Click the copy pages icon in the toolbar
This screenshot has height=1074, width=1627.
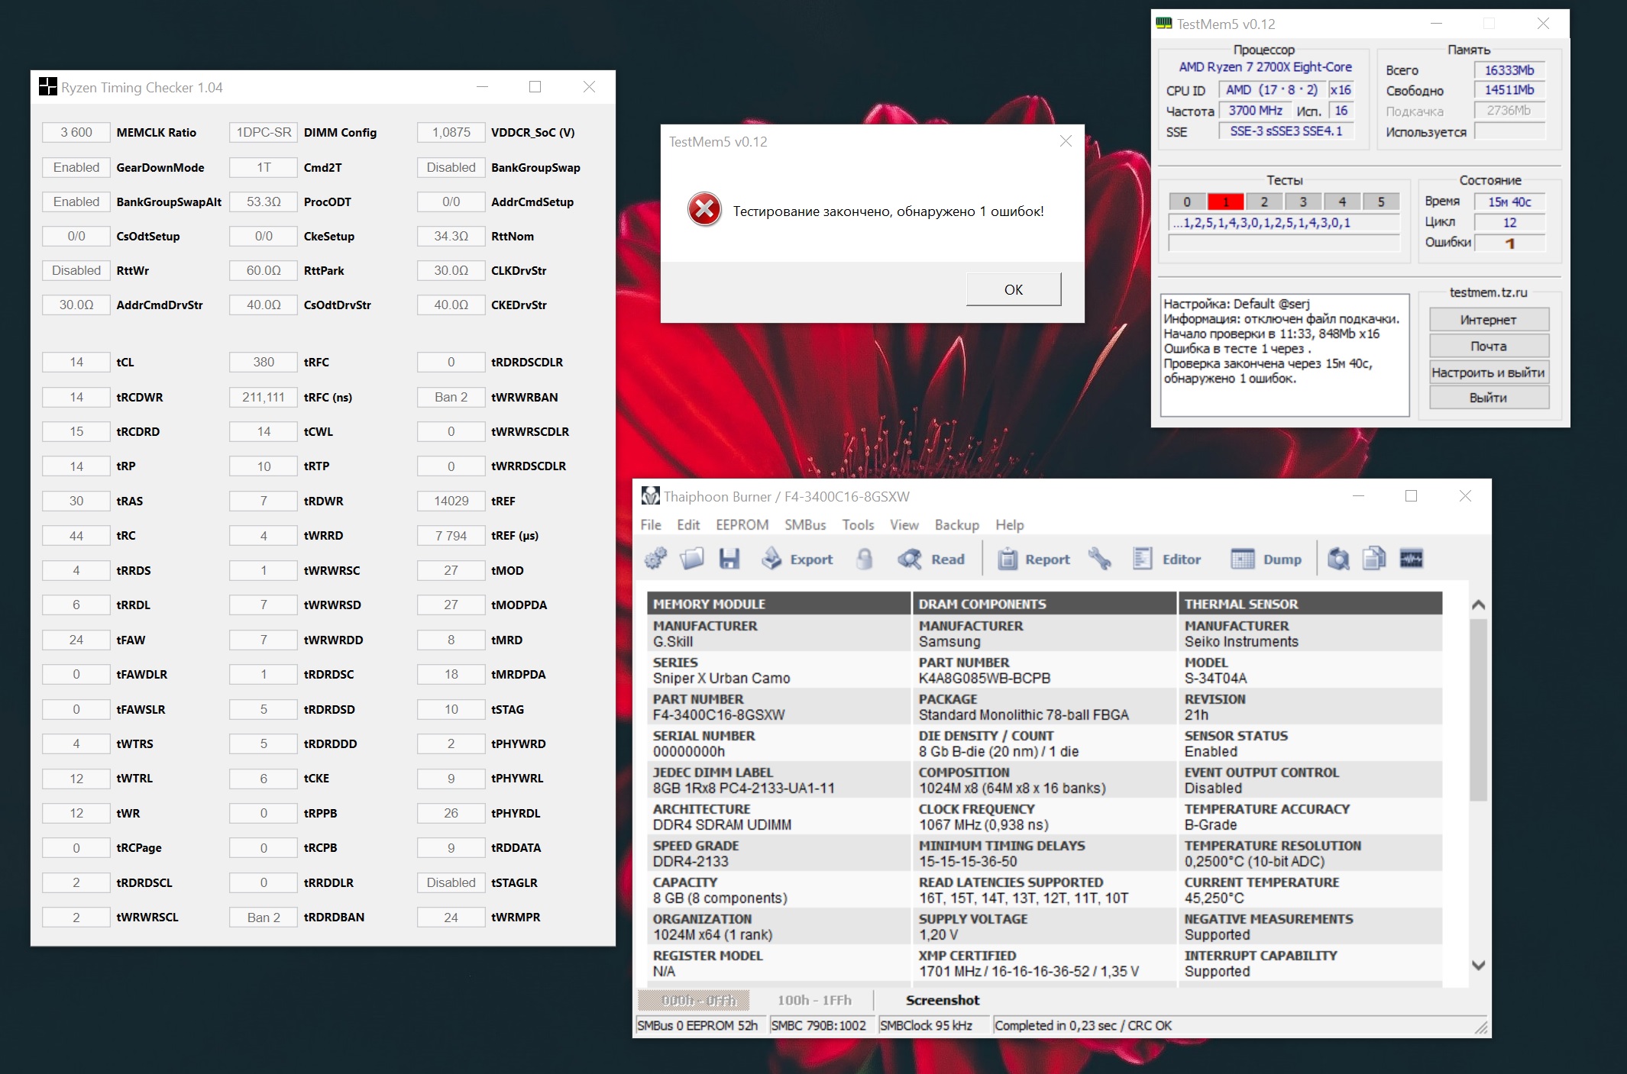point(1373,559)
